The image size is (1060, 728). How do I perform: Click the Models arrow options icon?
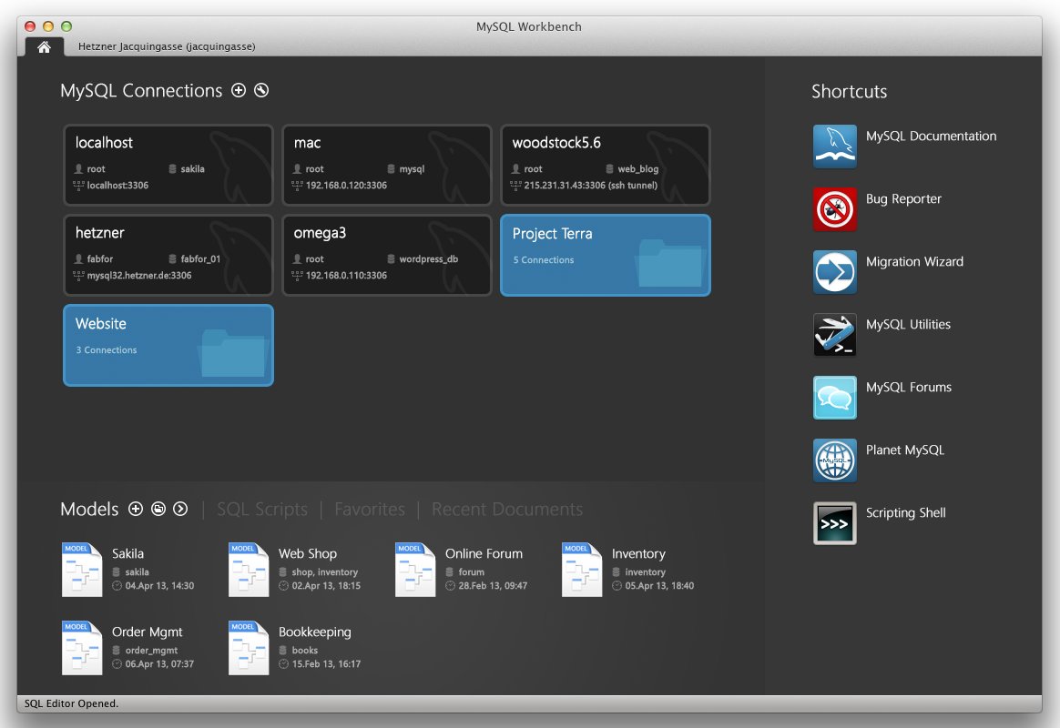point(180,510)
